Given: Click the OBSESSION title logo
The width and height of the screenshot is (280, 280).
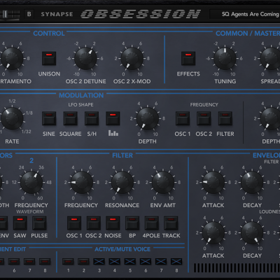Looking at the screenshot, I should tap(141, 14).
